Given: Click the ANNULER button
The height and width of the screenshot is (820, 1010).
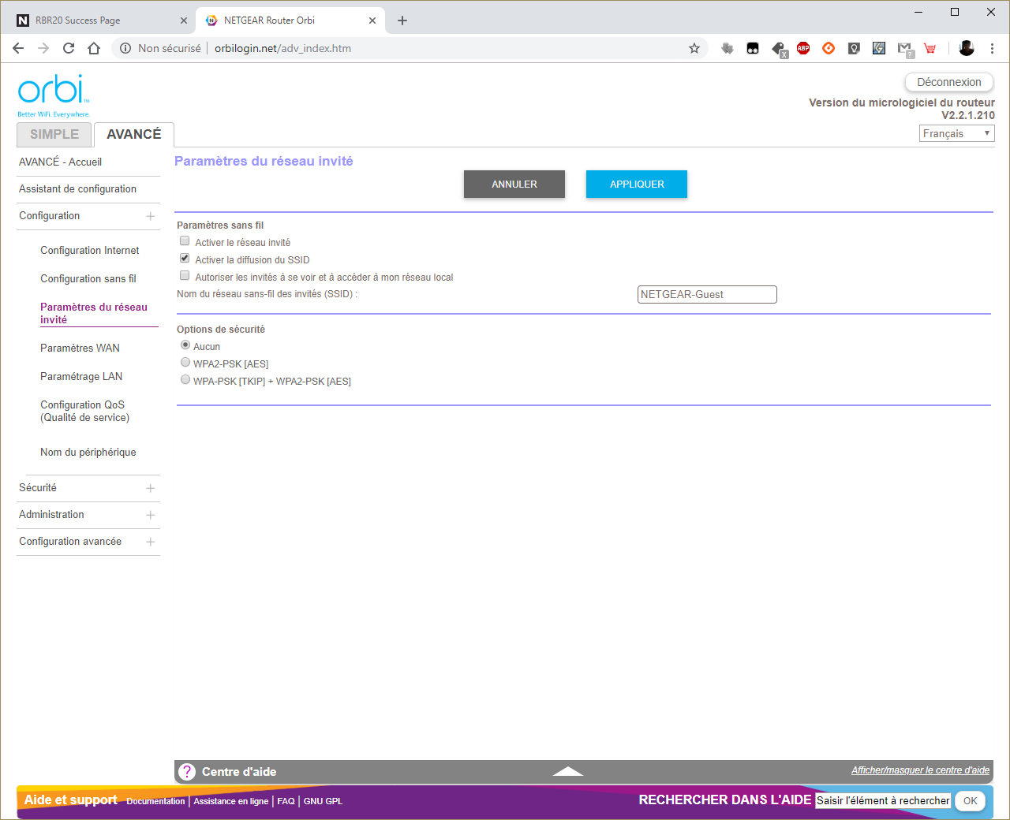Looking at the screenshot, I should click(x=514, y=184).
